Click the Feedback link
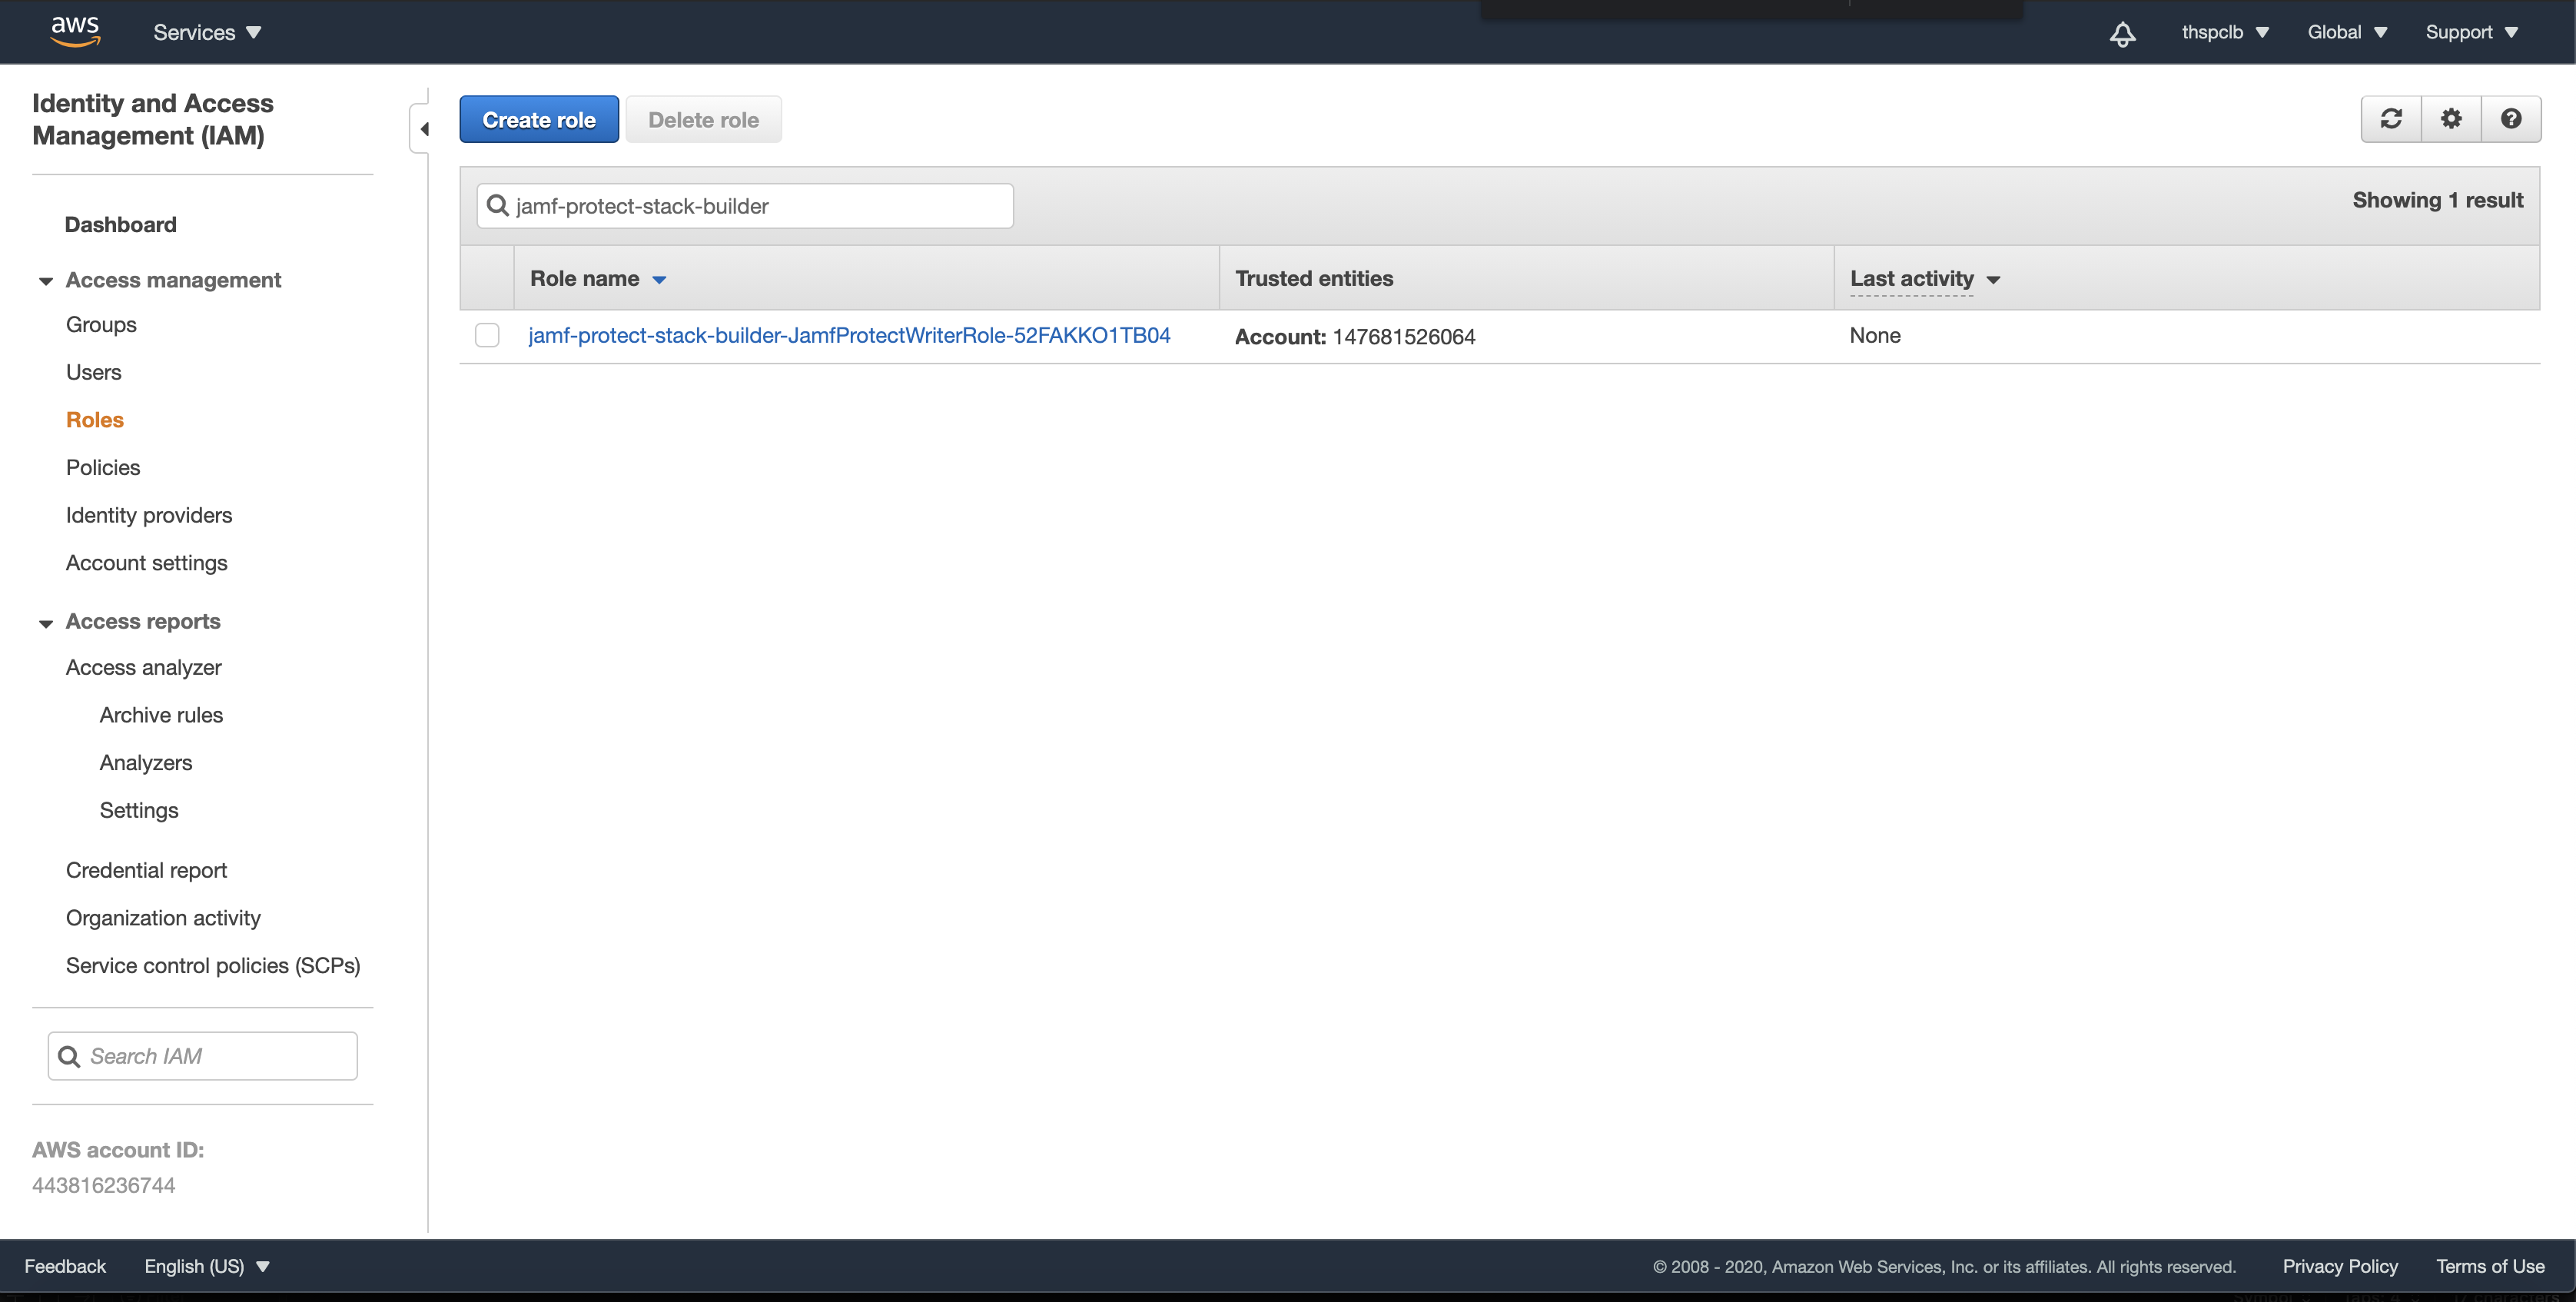The width and height of the screenshot is (2576, 1302). 65,1266
